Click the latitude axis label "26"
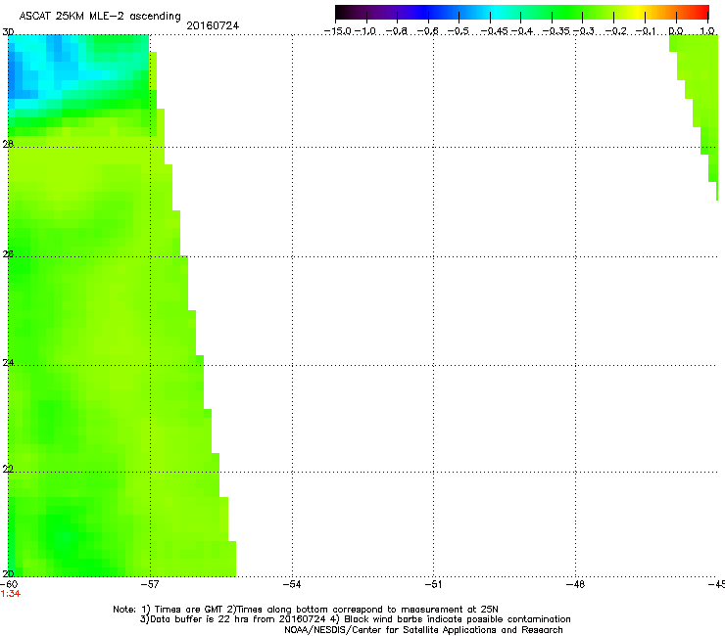Viewport: 725px width, 636px height. tap(8, 254)
